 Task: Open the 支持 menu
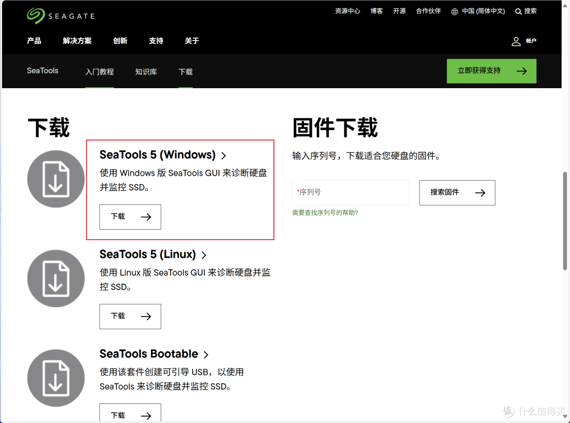tap(156, 41)
